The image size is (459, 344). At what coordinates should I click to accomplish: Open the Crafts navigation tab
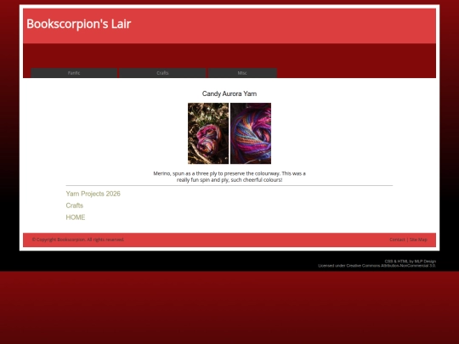pos(162,73)
